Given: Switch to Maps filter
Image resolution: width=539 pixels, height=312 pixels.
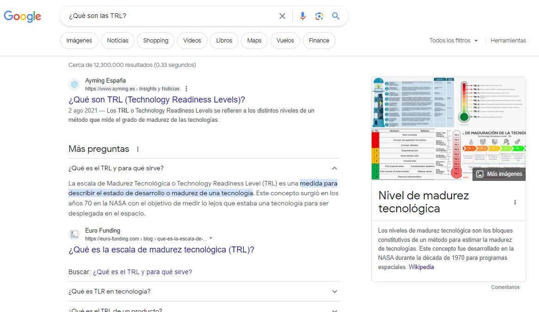Looking at the screenshot, I should (254, 41).
